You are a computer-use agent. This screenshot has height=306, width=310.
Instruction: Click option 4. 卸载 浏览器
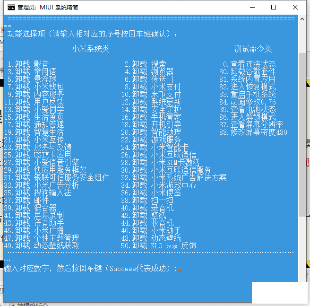[x=149, y=71]
